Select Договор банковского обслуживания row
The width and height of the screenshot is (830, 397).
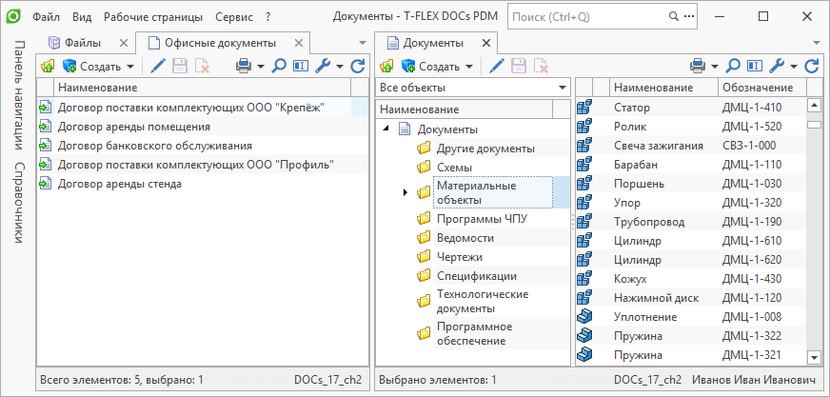pyautogui.click(x=203, y=146)
